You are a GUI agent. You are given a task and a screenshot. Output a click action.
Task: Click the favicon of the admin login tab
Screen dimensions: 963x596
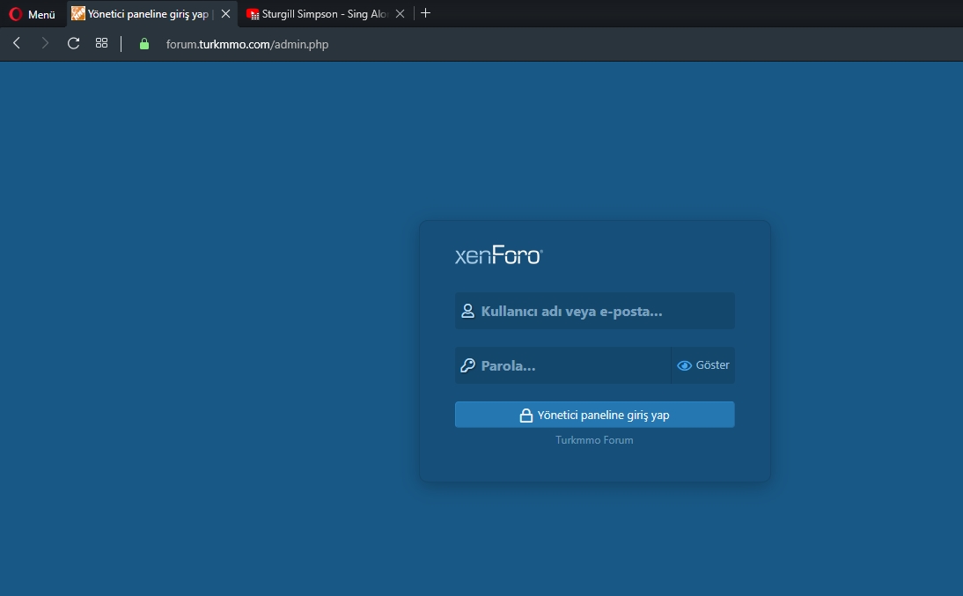click(78, 13)
